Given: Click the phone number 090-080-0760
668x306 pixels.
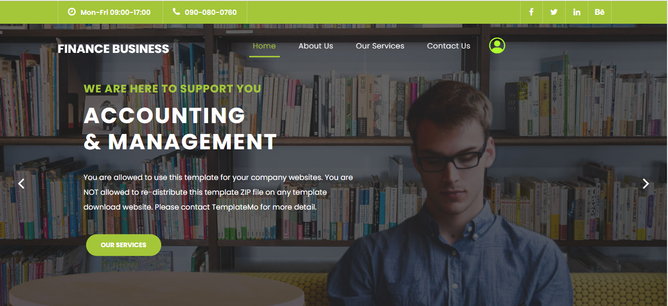Looking at the screenshot, I should point(211,12).
